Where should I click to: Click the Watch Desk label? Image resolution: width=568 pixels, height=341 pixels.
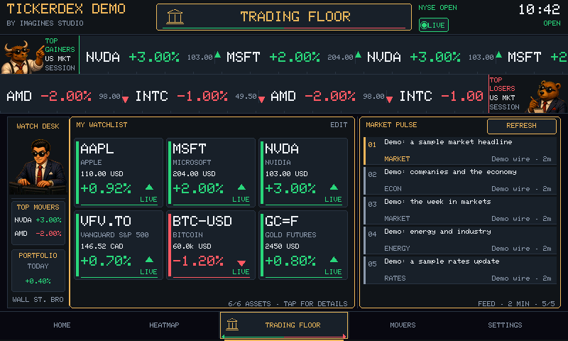click(38, 126)
